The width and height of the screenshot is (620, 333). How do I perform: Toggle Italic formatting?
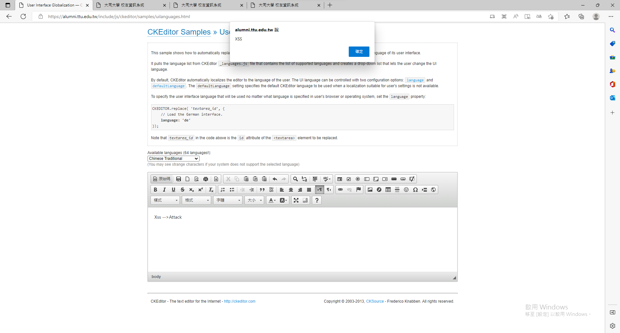pyautogui.click(x=164, y=190)
